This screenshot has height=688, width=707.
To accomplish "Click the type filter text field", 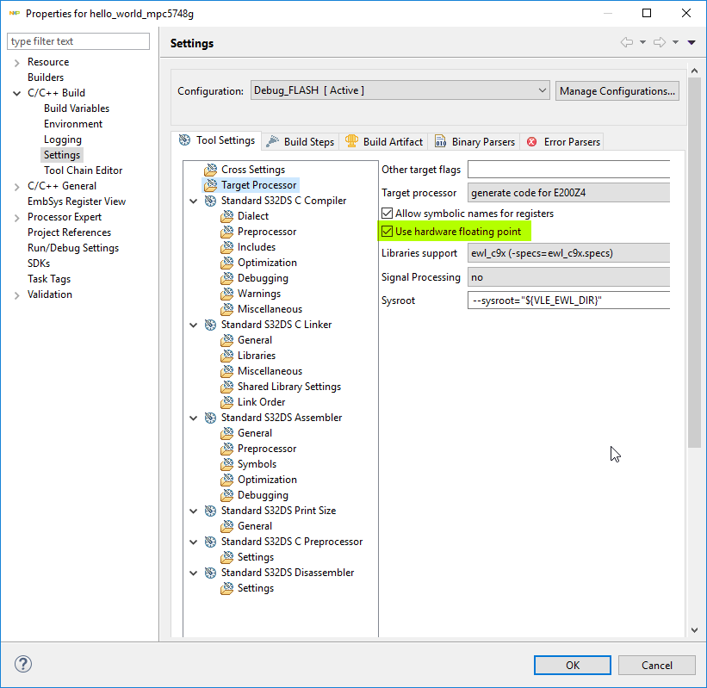I will (78, 41).
